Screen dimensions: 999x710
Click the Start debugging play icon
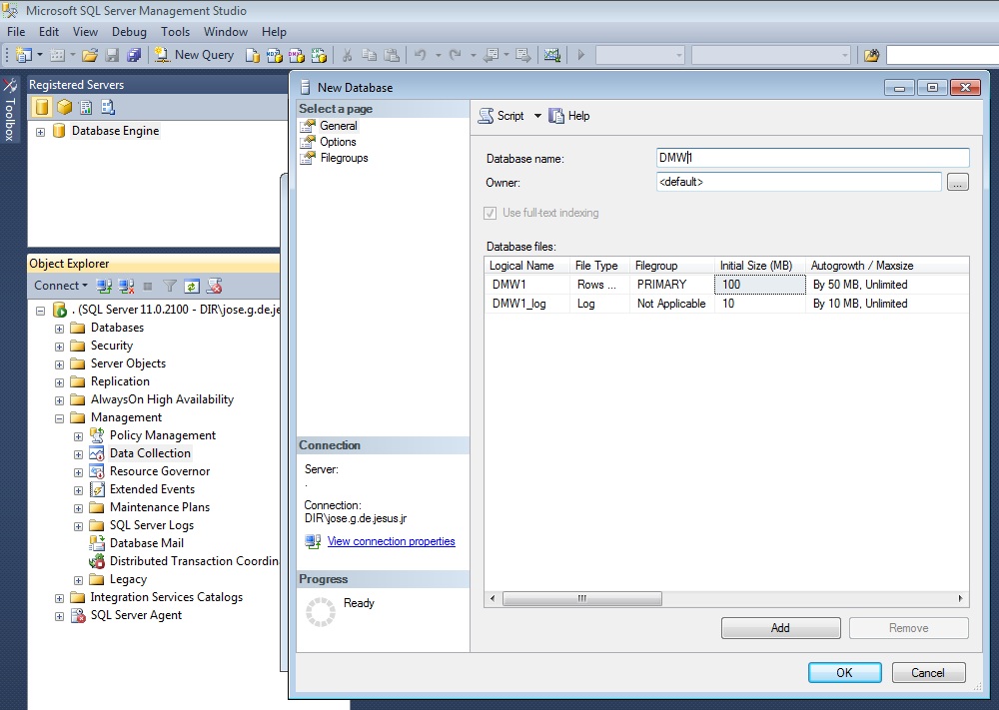coord(581,55)
